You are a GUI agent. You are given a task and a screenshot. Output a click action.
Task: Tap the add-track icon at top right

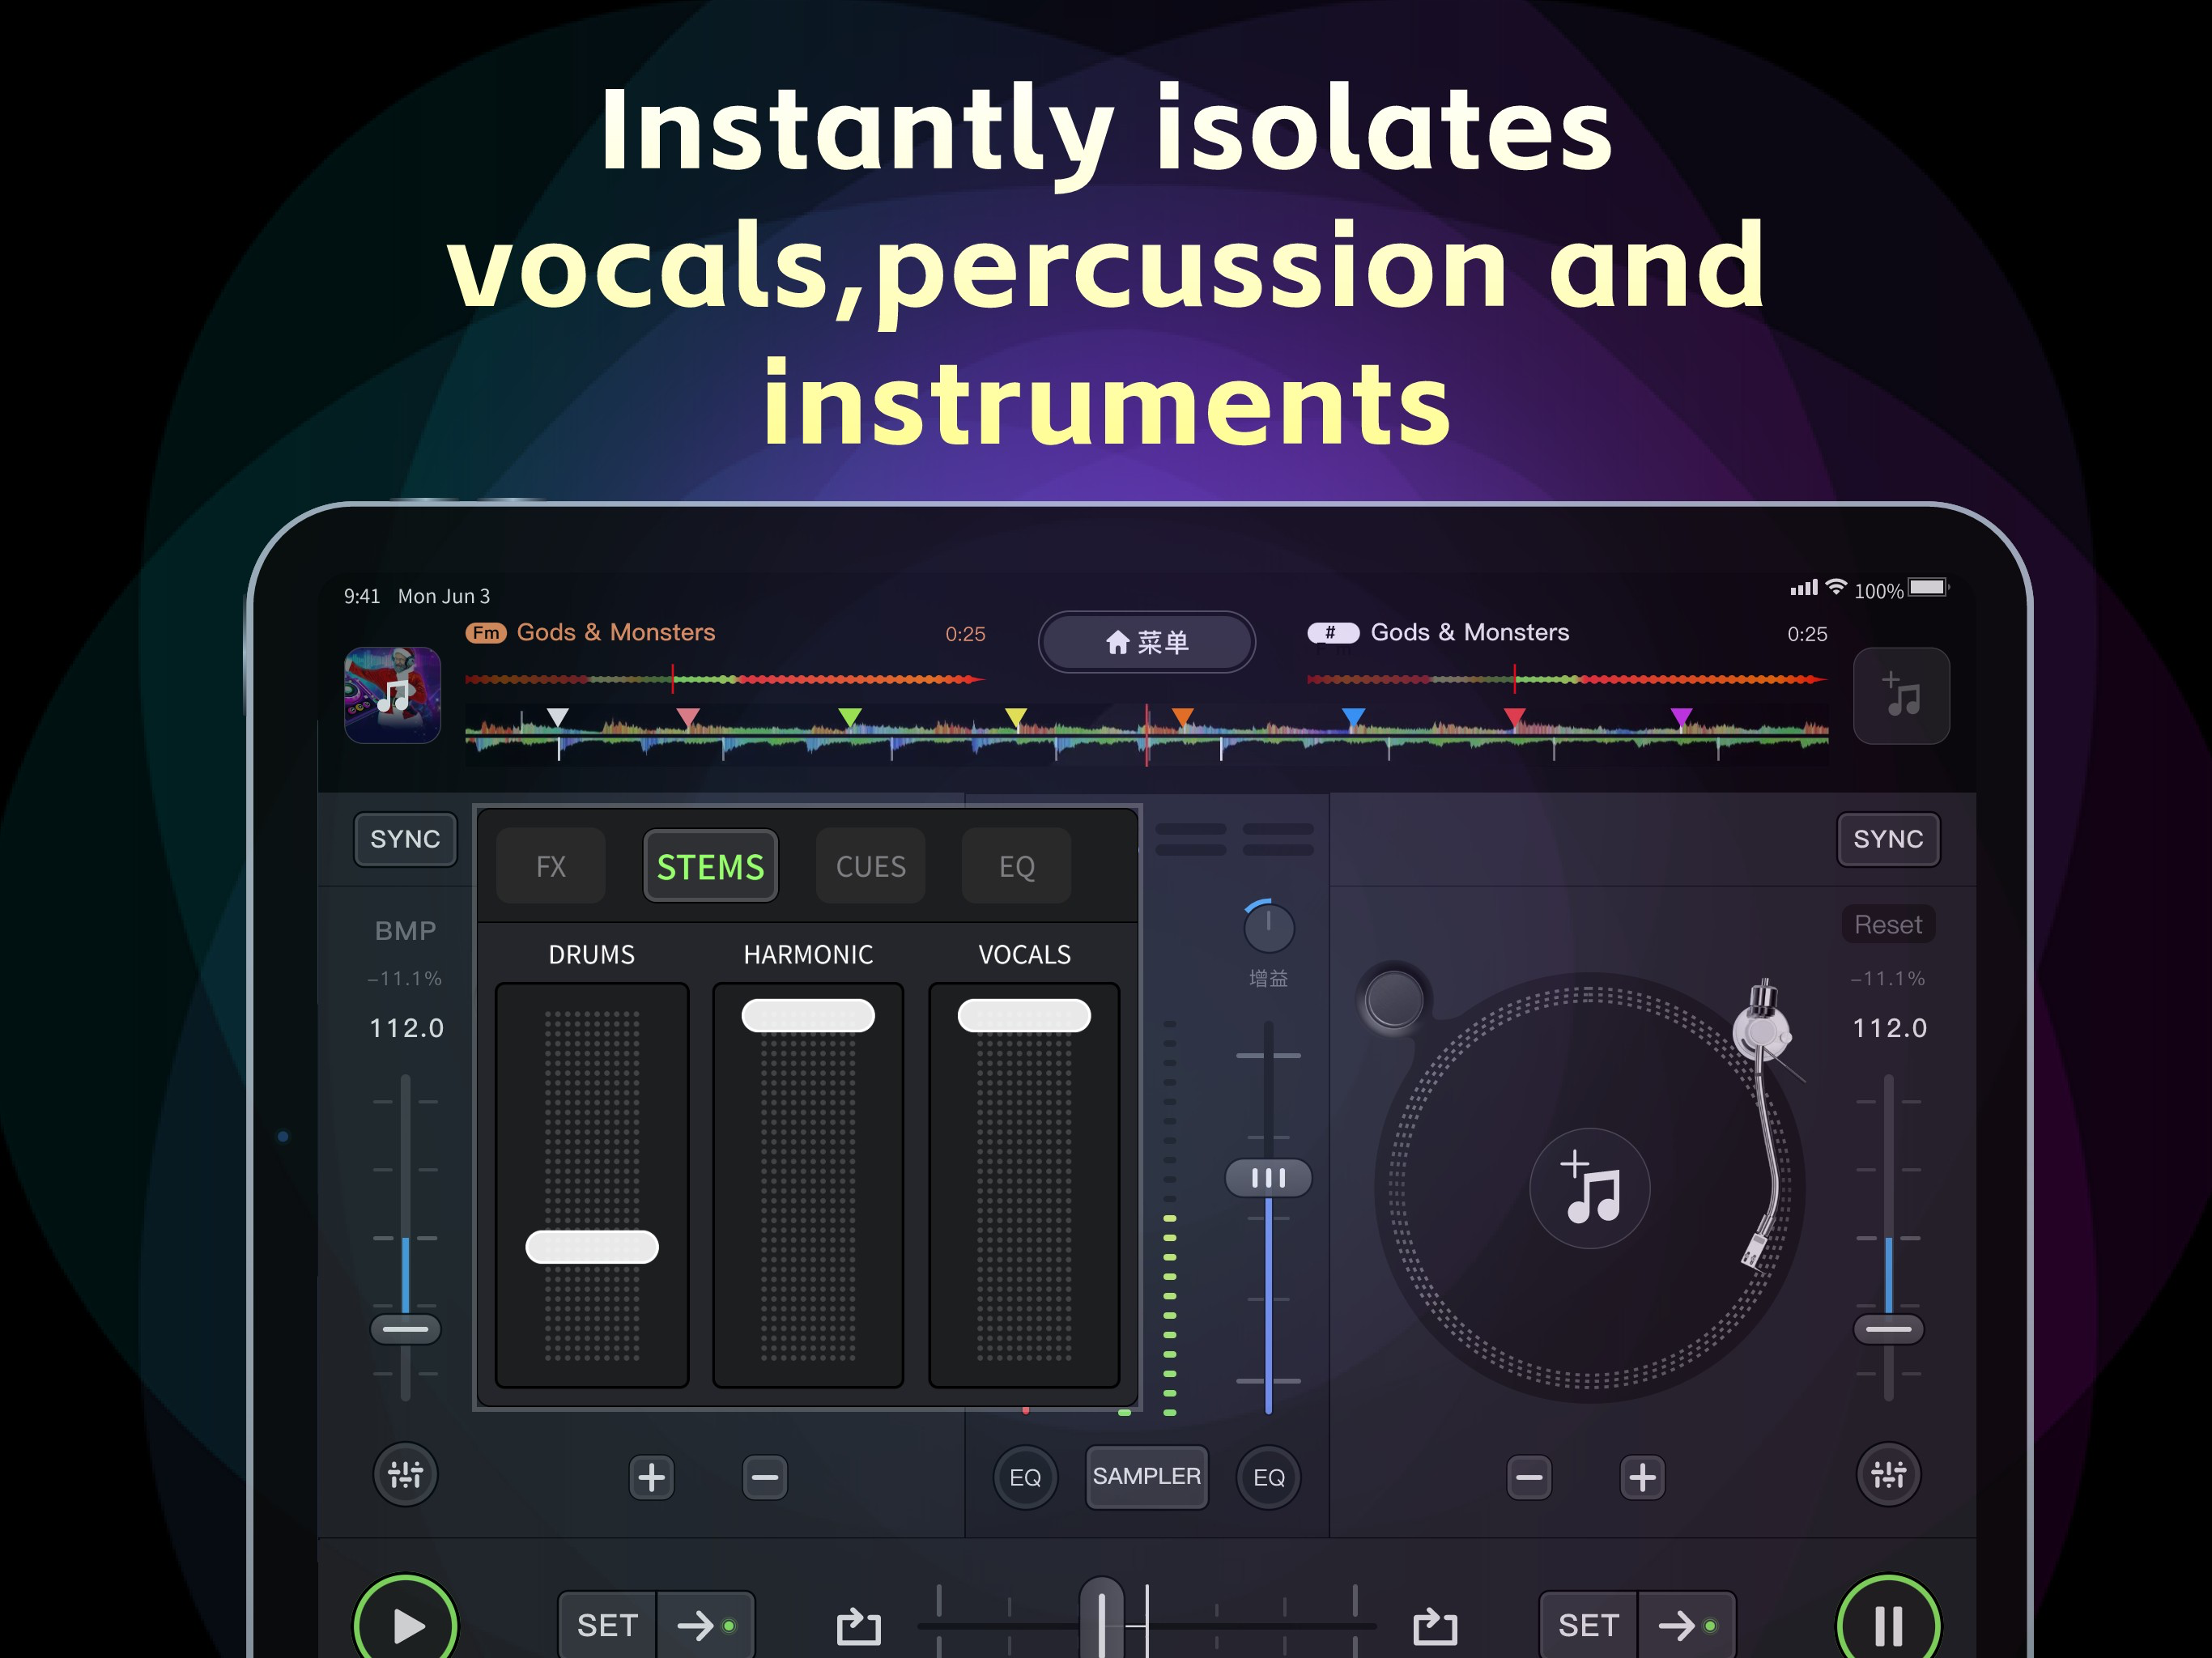click(x=1901, y=696)
